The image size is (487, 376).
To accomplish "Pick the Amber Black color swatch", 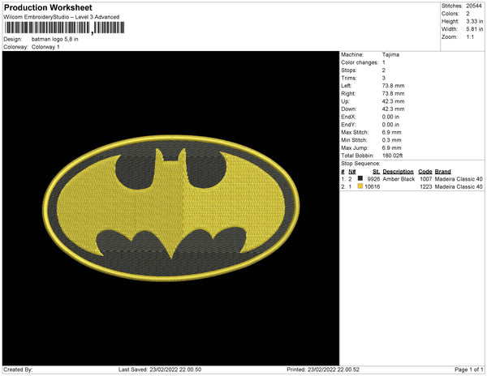I will point(360,178).
